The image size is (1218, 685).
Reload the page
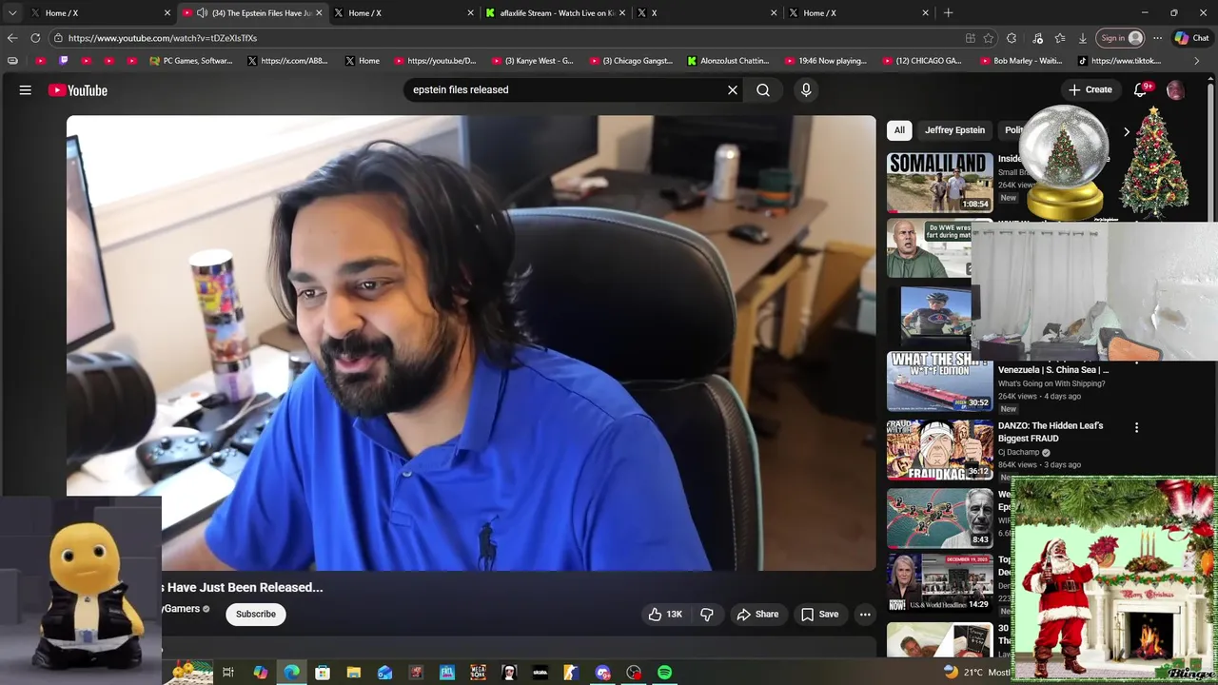tap(35, 38)
